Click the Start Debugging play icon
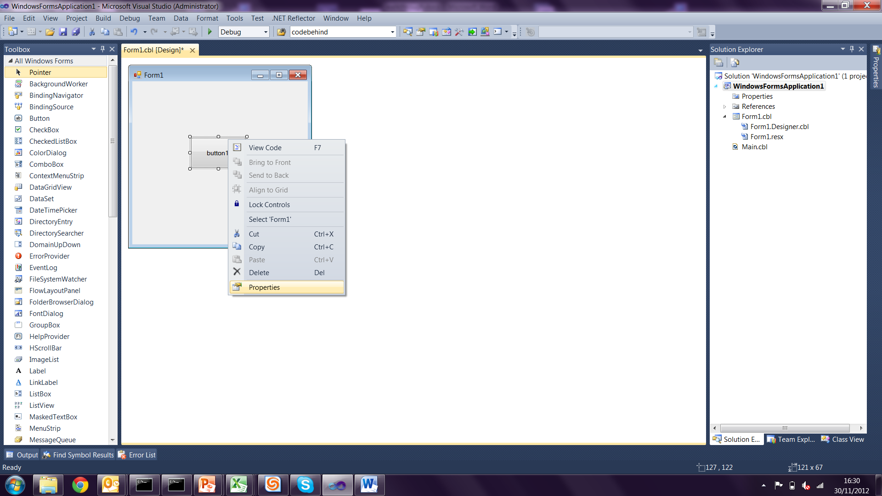 [x=210, y=32]
